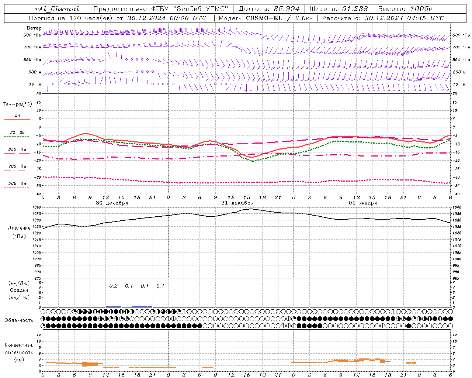
Task: Click the blue precipitation bar below the 0.2 value
Action: click(114, 306)
